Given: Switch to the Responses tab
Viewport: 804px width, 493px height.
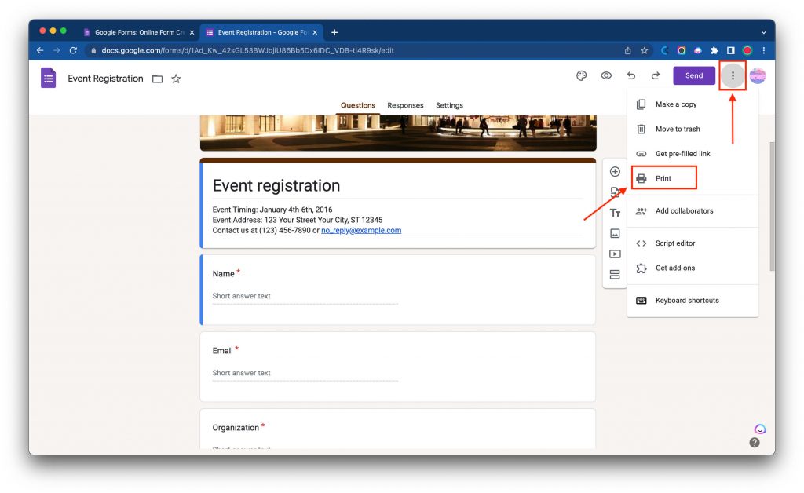Looking at the screenshot, I should click(x=405, y=105).
